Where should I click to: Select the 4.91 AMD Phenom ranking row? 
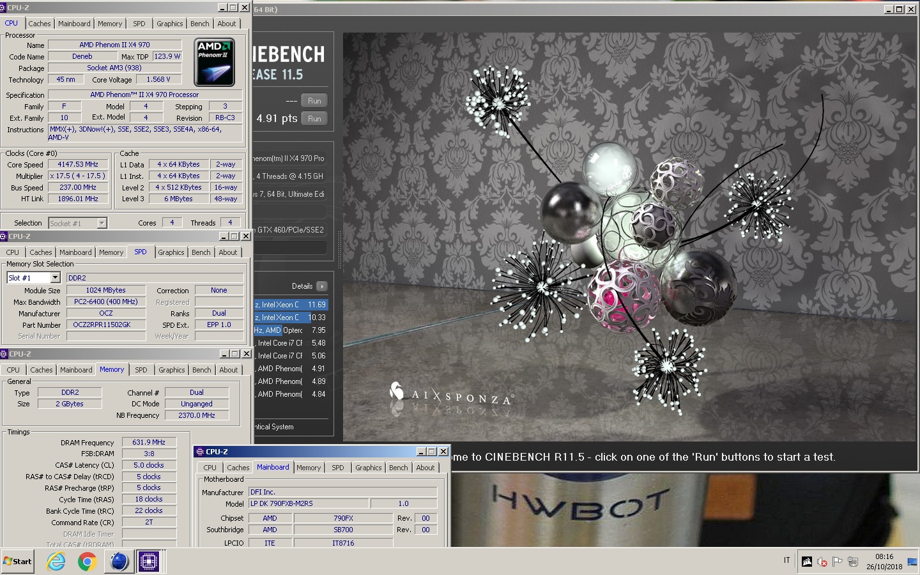click(291, 369)
